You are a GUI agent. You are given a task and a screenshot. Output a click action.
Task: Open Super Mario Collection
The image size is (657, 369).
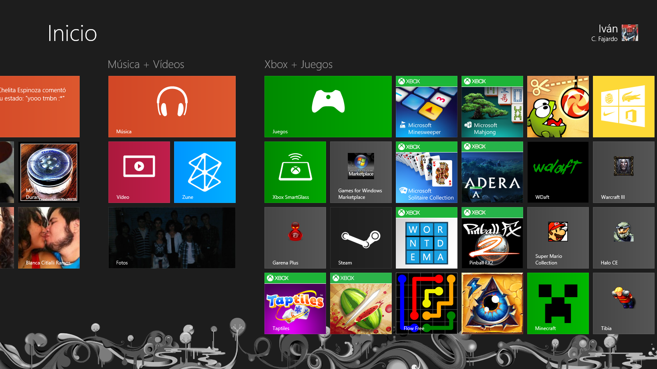point(558,238)
